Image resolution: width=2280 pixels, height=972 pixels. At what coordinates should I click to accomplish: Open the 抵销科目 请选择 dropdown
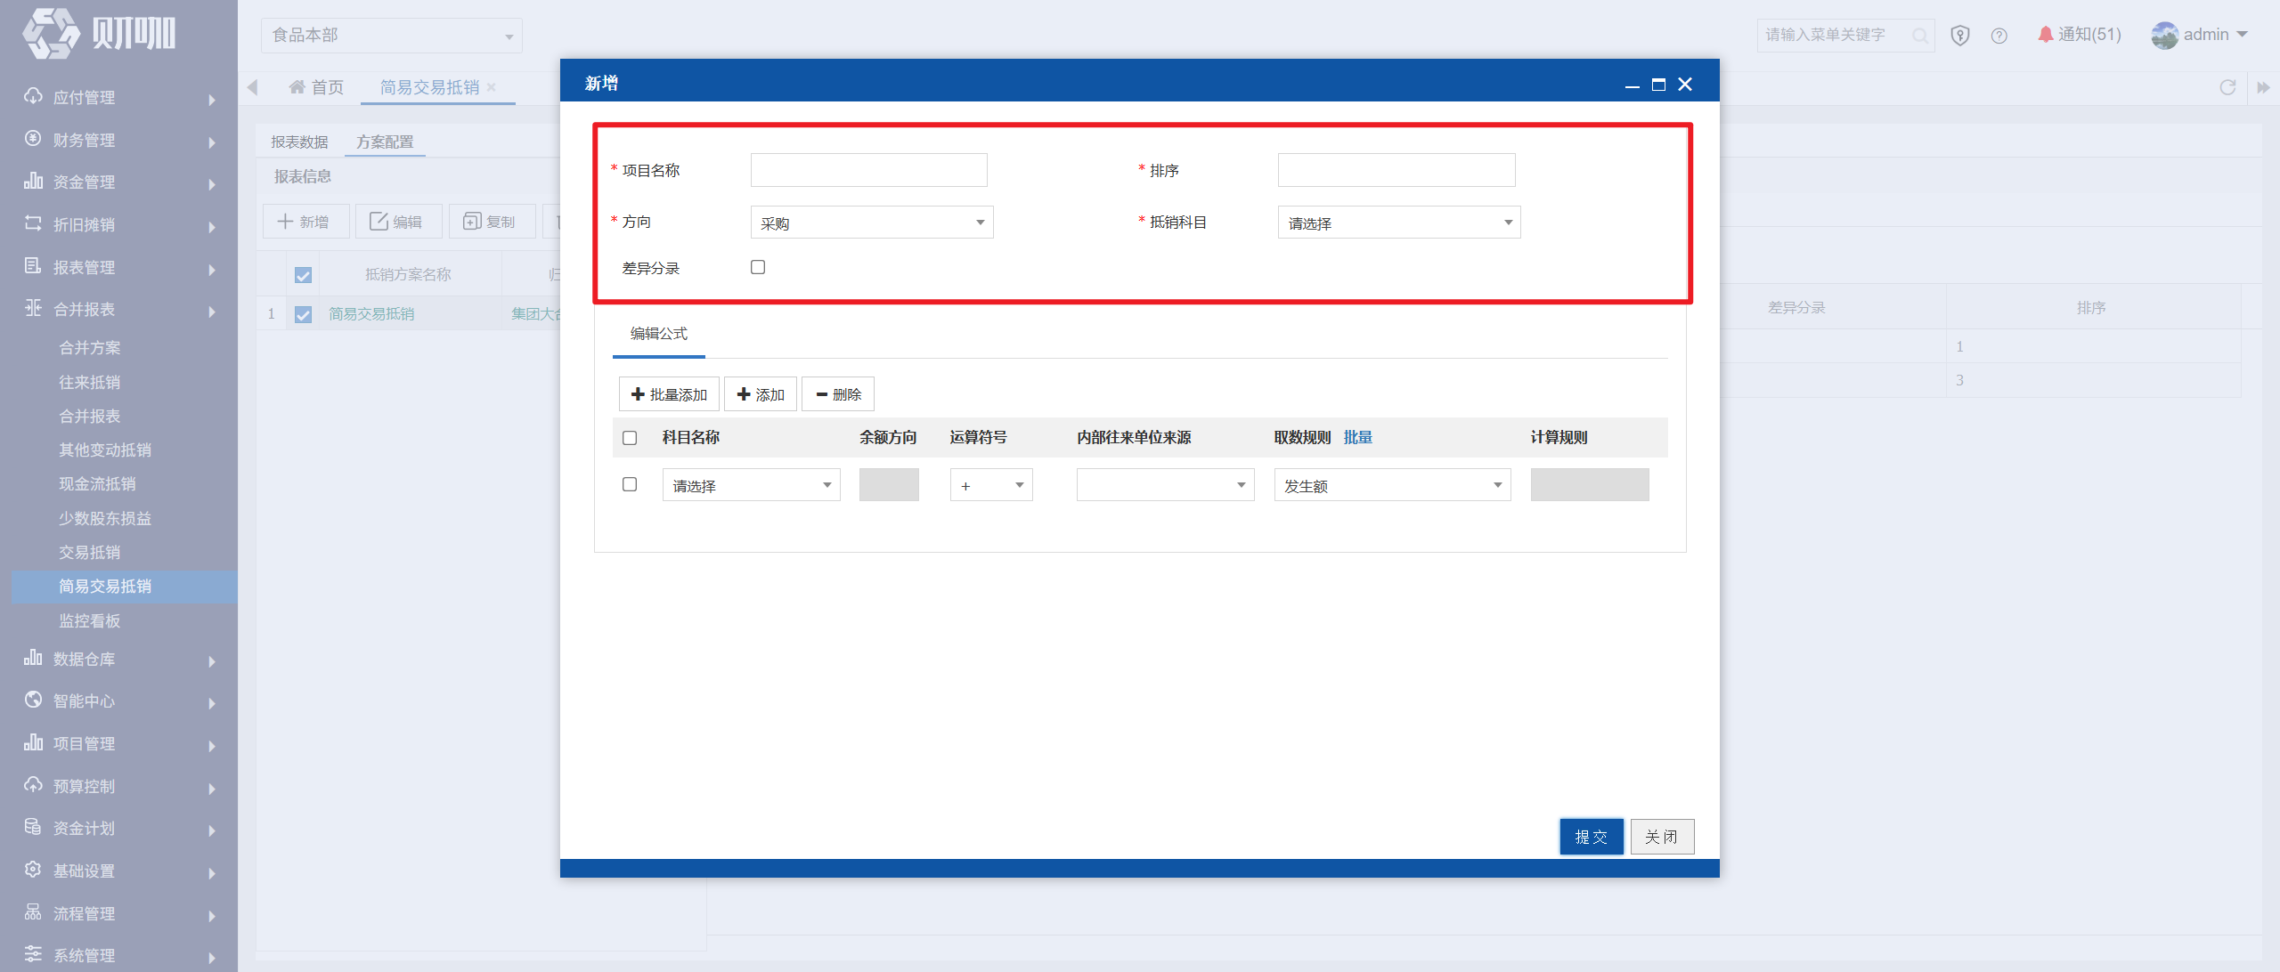(1399, 223)
